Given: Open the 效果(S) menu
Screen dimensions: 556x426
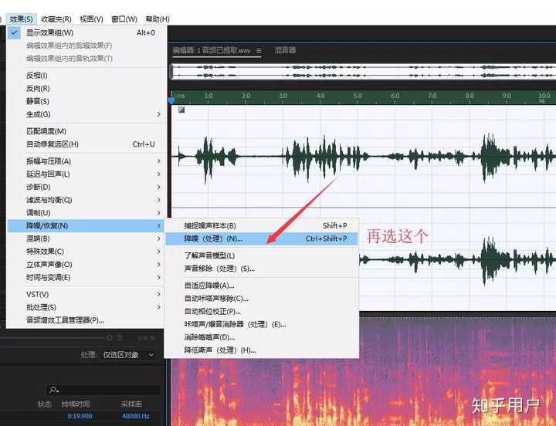Looking at the screenshot, I should point(21,19).
